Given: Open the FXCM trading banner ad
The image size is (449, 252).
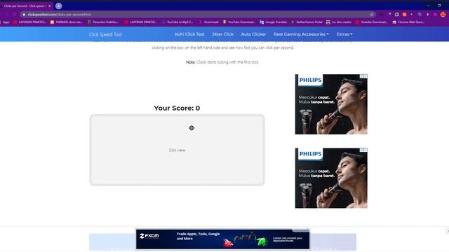Looking at the screenshot, I should pyautogui.click(x=222, y=239).
